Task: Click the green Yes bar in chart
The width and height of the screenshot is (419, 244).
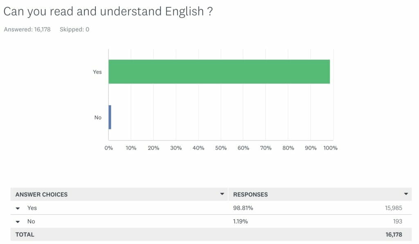Action: click(x=219, y=72)
